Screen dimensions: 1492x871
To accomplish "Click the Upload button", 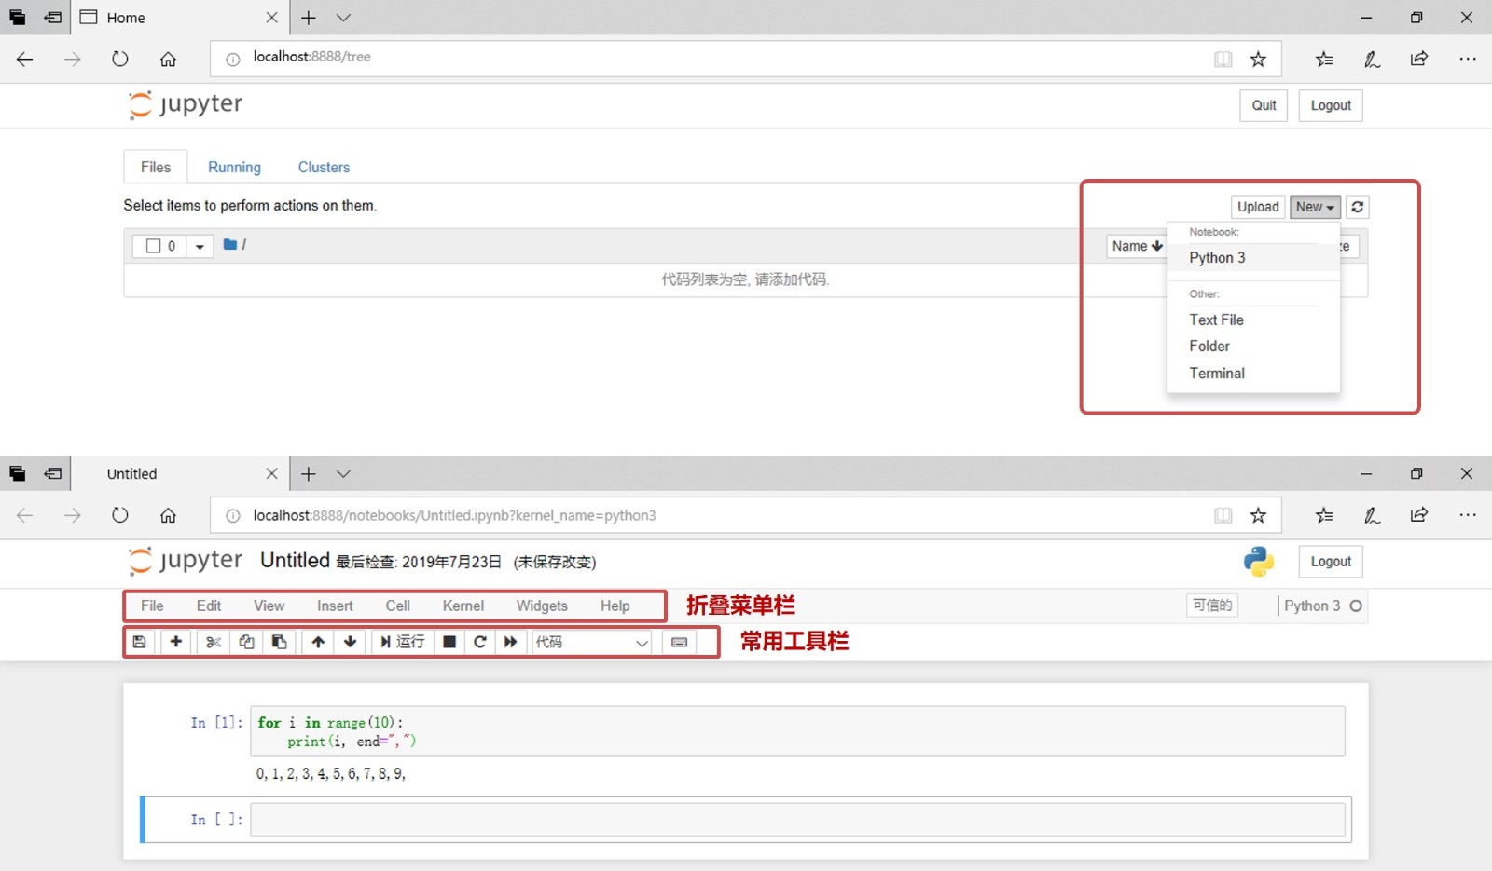I will [x=1258, y=207].
